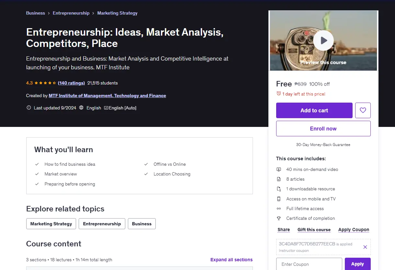Viewport: 395px width, 270px height.
Task: Click Add to cart button
Action: (x=314, y=110)
